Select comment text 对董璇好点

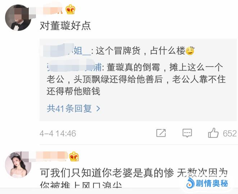click(x=65, y=26)
